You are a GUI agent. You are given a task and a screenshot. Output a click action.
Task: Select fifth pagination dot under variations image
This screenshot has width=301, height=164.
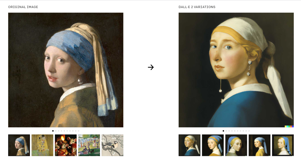pos(235,131)
